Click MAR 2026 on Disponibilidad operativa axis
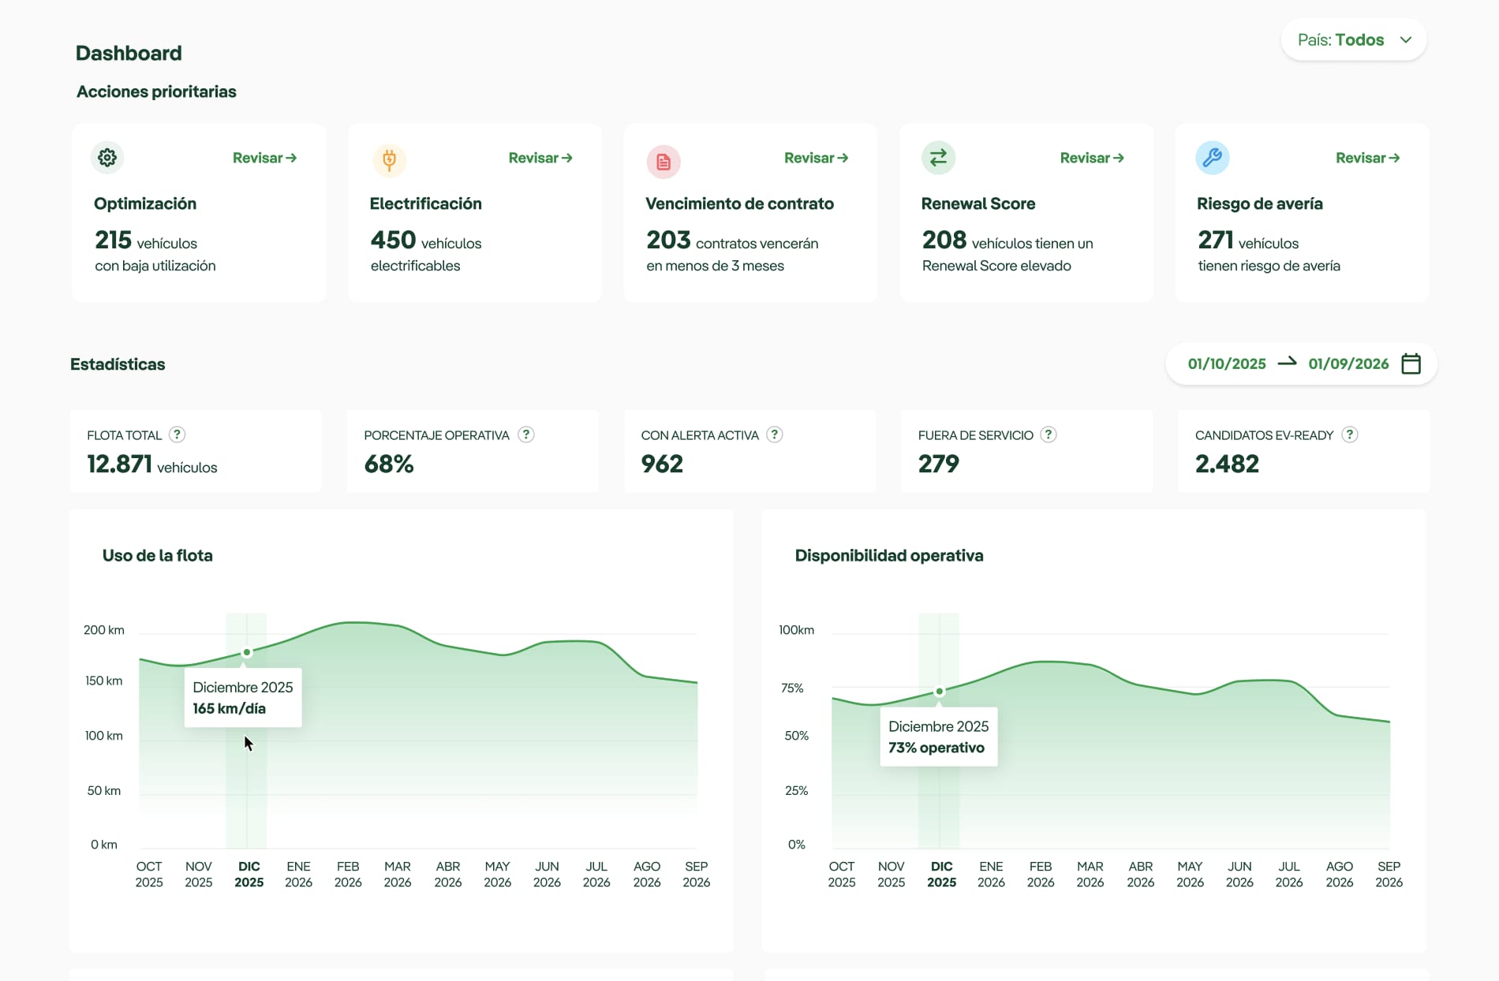1499x981 pixels. [1090, 874]
